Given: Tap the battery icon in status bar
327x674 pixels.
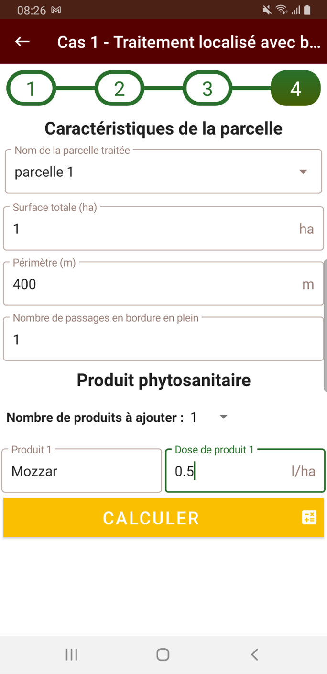Looking at the screenshot, I should coord(307,10).
